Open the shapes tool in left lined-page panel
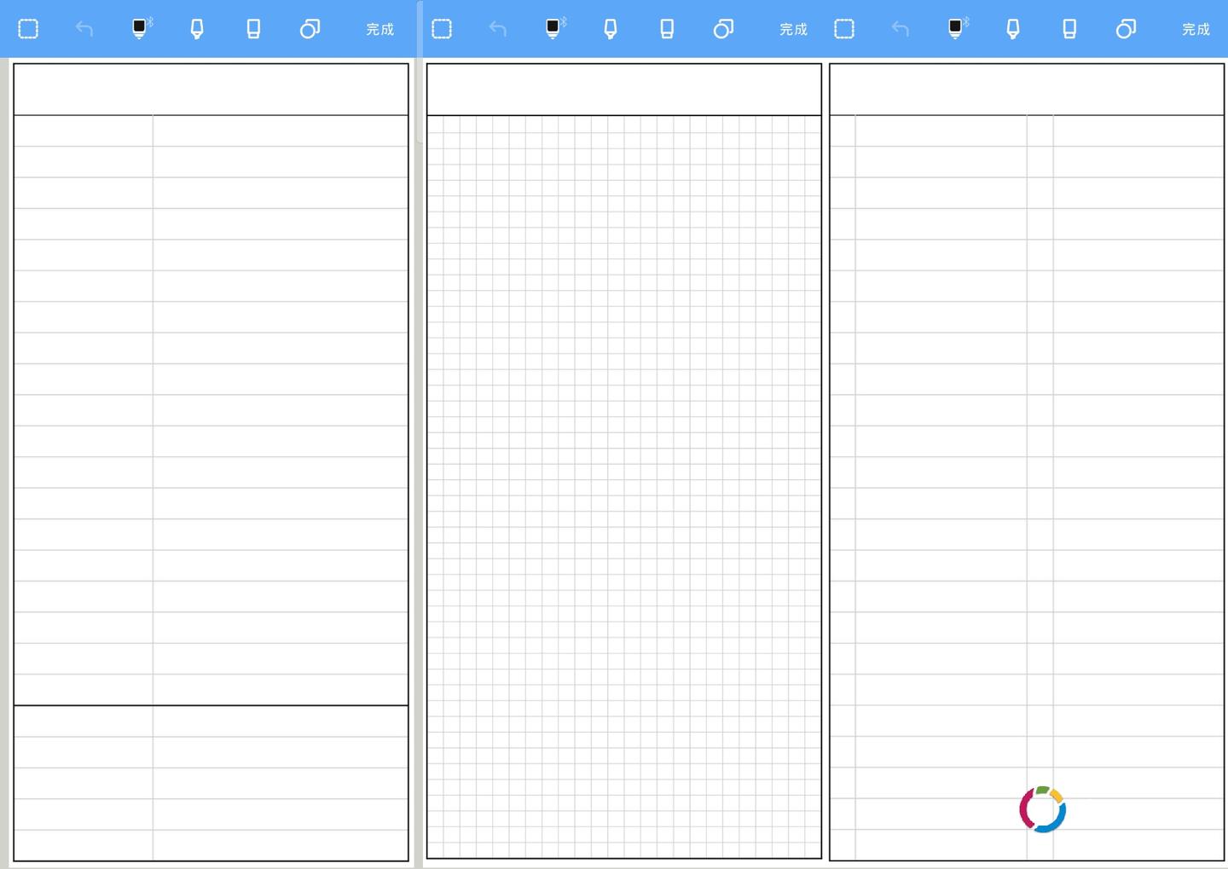The width and height of the screenshot is (1228, 869). (x=310, y=29)
